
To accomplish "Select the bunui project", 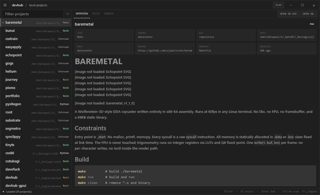I will pyautogui.click(x=36, y=30).
